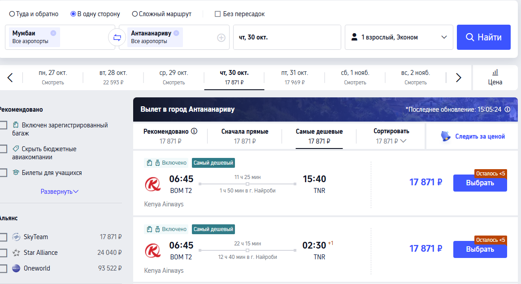This screenshot has width=521, height=284.
Task: Select the пт, 31 окт. date tab
Action: tap(294, 77)
